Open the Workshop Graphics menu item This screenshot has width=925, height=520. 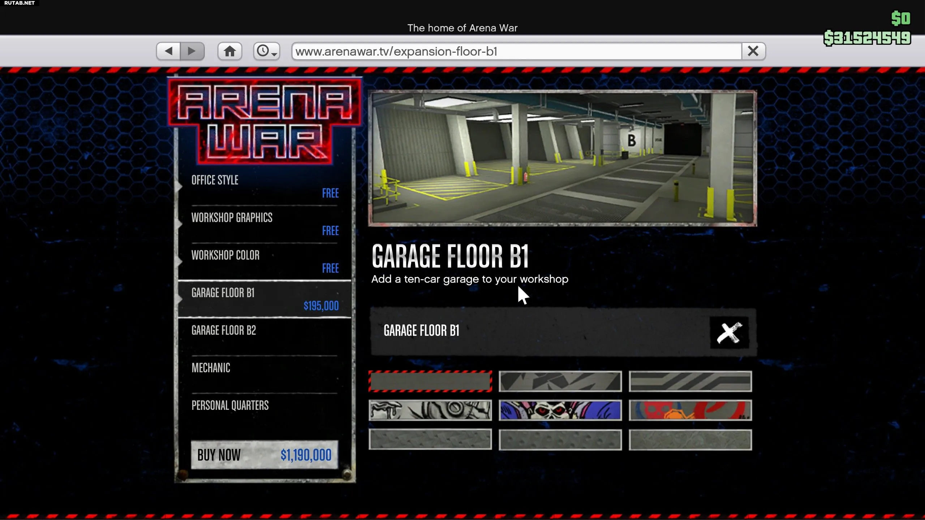pos(264,224)
